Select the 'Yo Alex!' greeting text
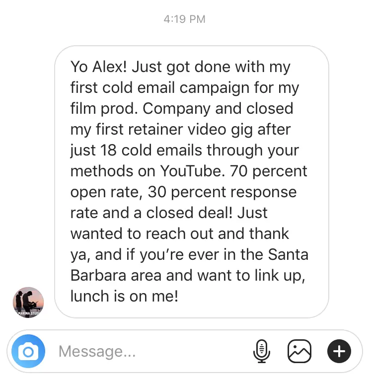 pos(99,67)
